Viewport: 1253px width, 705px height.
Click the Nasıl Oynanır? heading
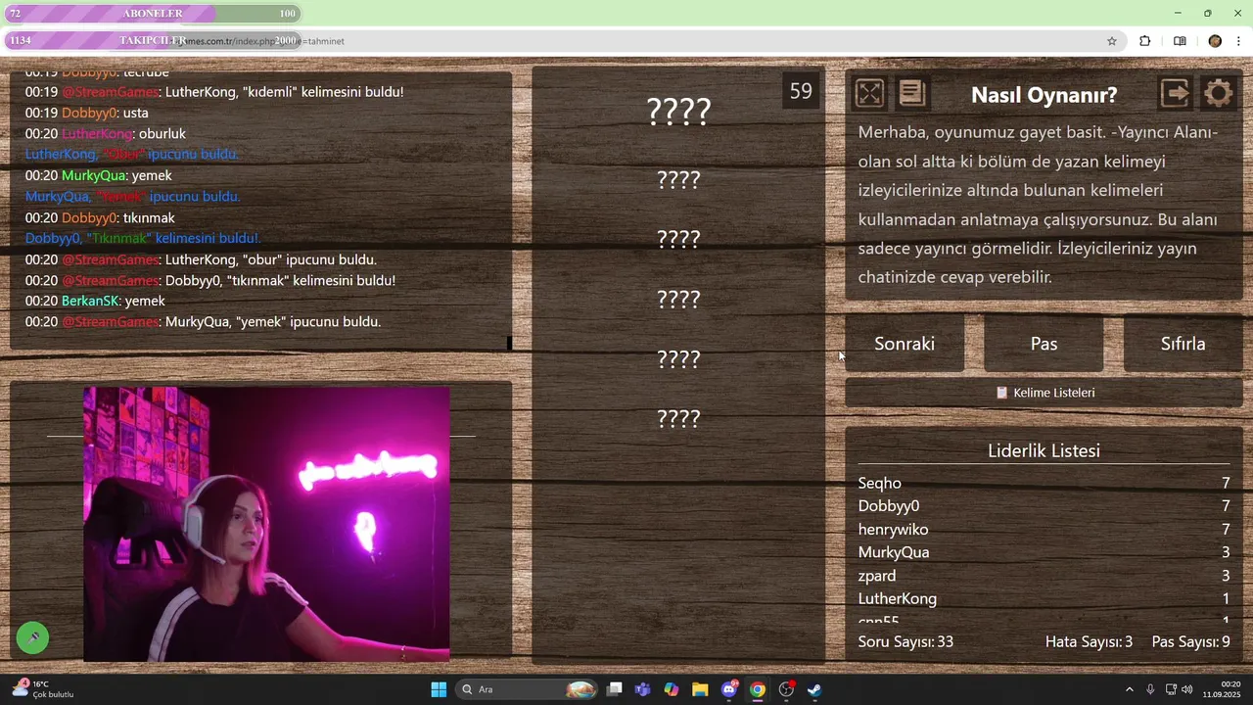(x=1044, y=95)
